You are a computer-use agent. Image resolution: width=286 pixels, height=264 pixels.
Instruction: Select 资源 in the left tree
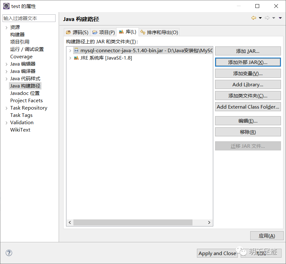click(15, 27)
